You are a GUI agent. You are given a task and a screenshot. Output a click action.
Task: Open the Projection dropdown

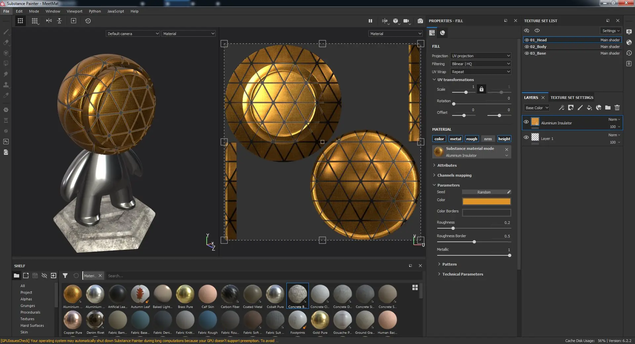481,56
